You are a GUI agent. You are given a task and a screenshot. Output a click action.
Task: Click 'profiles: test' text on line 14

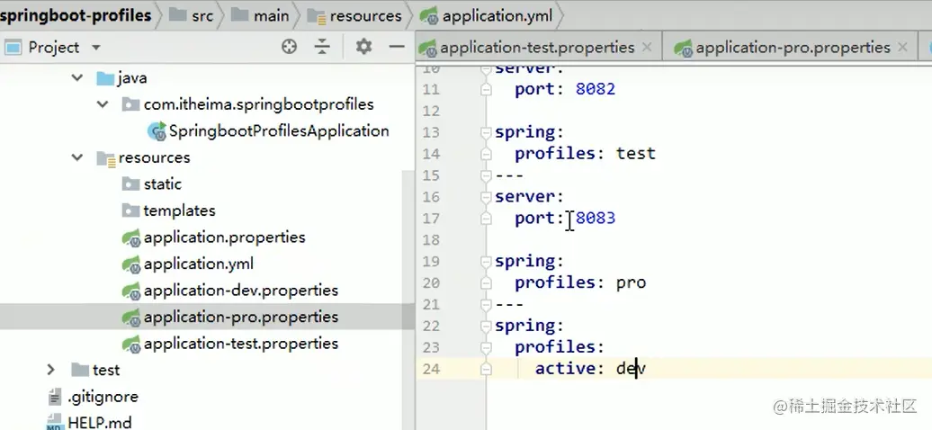click(x=585, y=154)
